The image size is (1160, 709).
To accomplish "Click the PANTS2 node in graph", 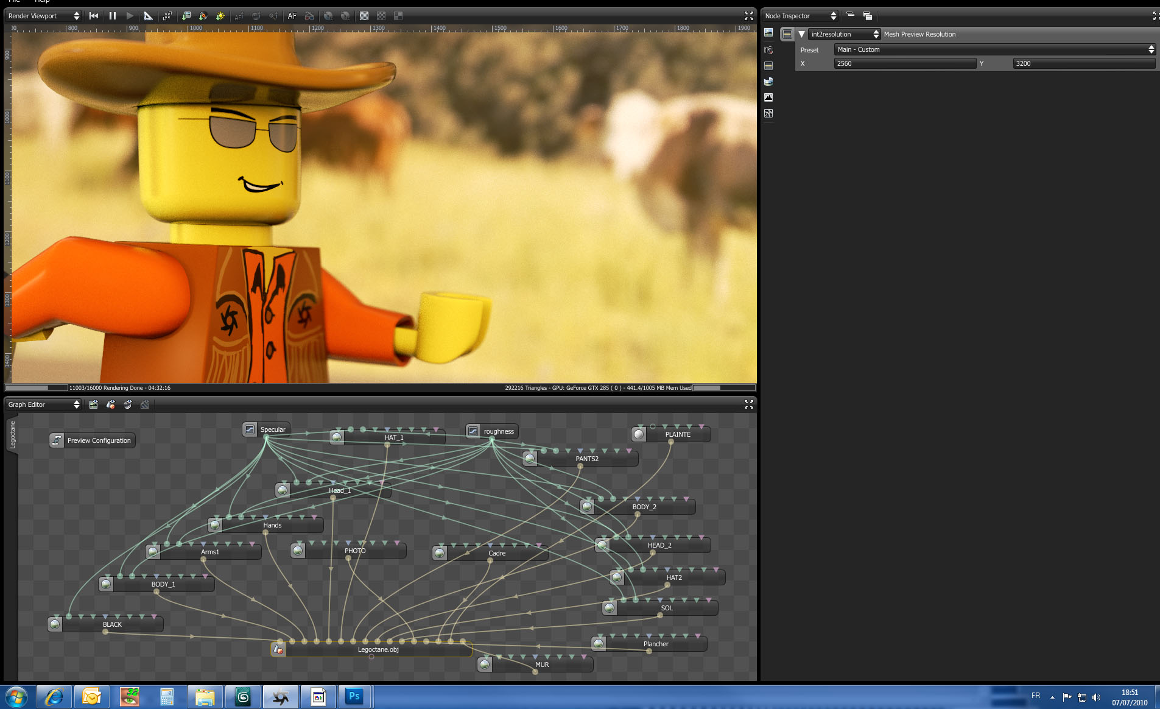I will pyautogui.click(x=580, y=459).
